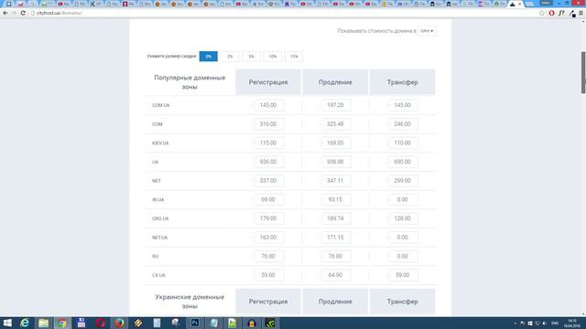Select the 0% discount option

pos(209,57)
